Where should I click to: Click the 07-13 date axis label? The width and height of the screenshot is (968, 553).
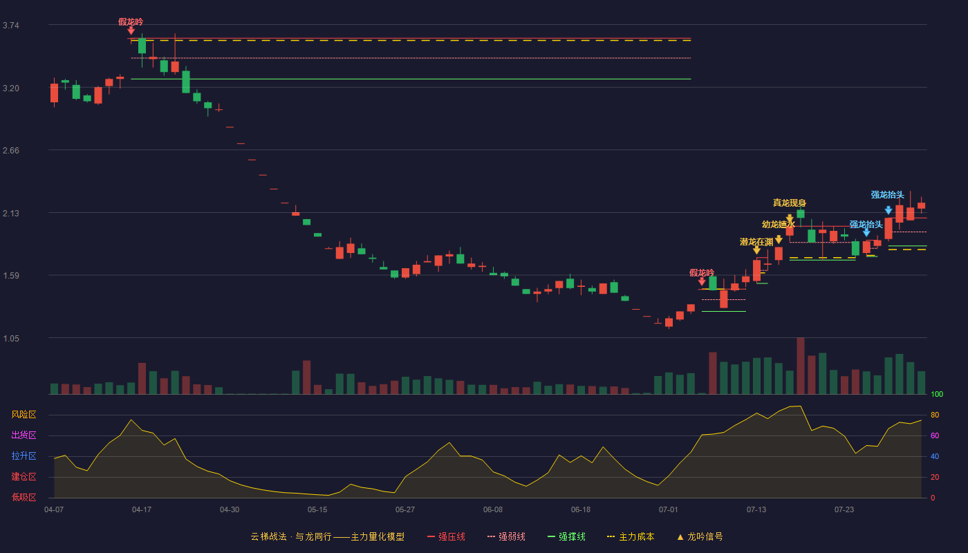click(x=756, y=509)
